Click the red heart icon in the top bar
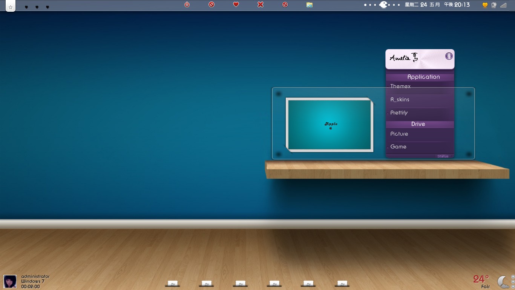 pos(236,5)
